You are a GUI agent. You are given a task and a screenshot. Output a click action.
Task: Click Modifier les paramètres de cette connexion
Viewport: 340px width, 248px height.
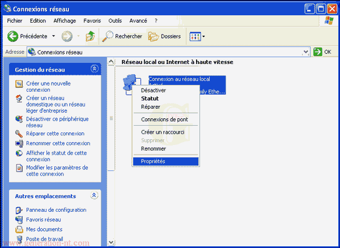pos(57,171)
